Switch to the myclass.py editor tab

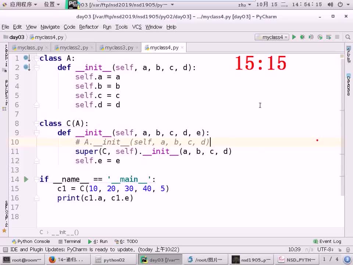[30, 48]
